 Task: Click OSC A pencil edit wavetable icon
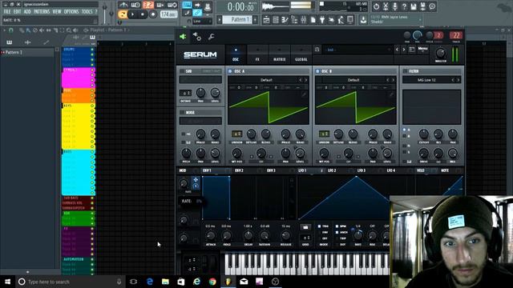point(304,94)
